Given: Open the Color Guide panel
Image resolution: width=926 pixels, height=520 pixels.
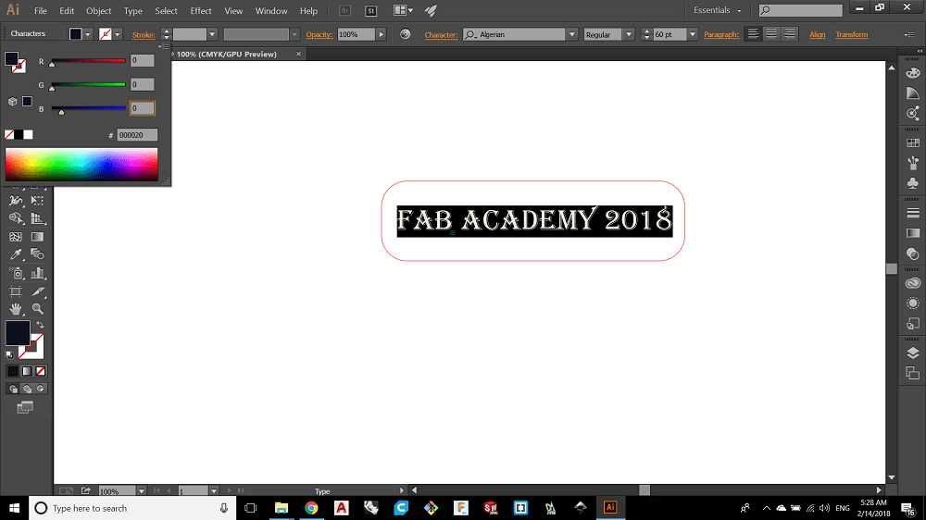Looking at the screenshot, I should 912,93.
